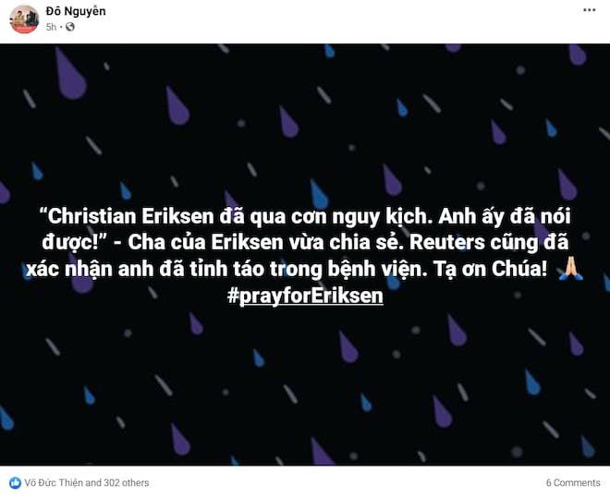The width and height of the screenshot is (610, 496).
Task: Open the Đô Nguyễn profile name link
Action: click(x=76, y=11)
